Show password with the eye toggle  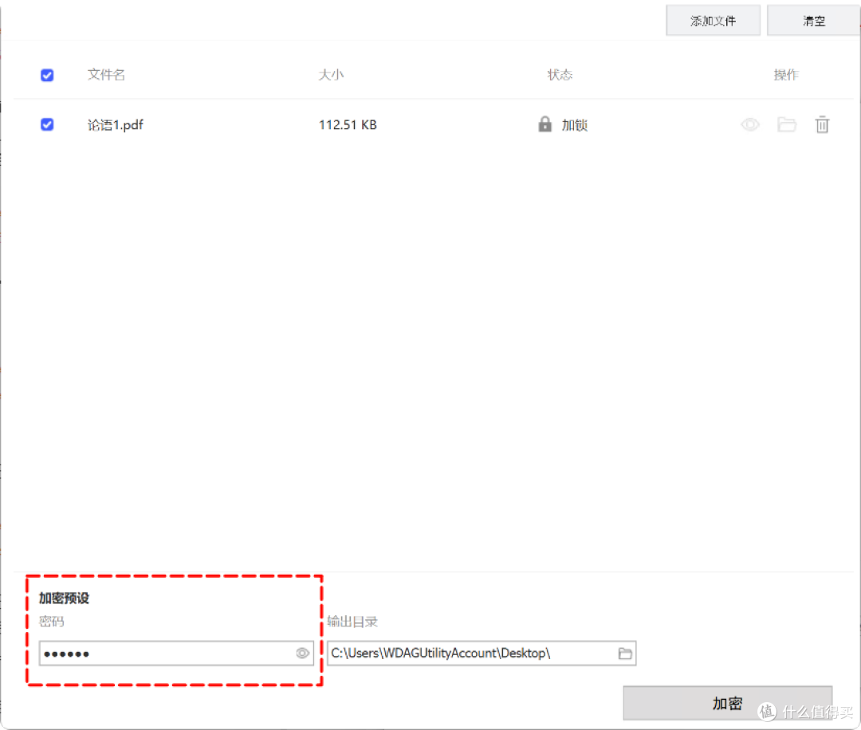point(302,653)
